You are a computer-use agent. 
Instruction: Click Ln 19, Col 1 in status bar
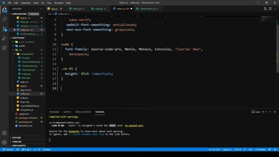214,150
